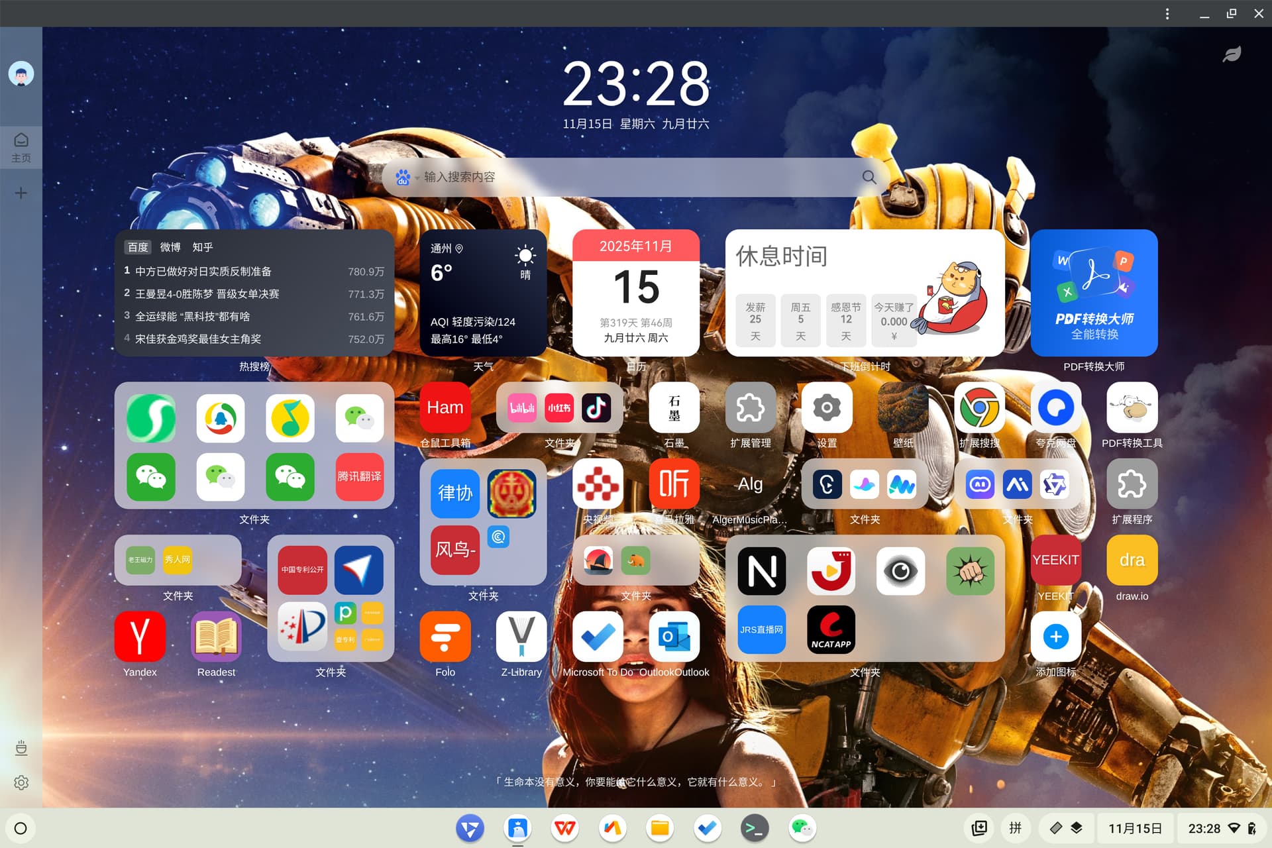Open the Yandex app icon

140,637
